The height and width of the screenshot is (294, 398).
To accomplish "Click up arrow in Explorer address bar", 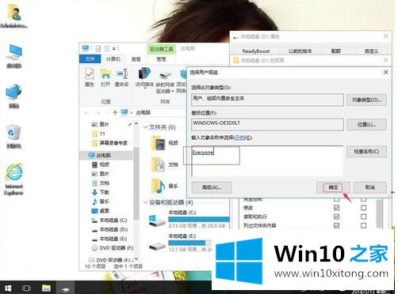I will click(x=115, y=113).
